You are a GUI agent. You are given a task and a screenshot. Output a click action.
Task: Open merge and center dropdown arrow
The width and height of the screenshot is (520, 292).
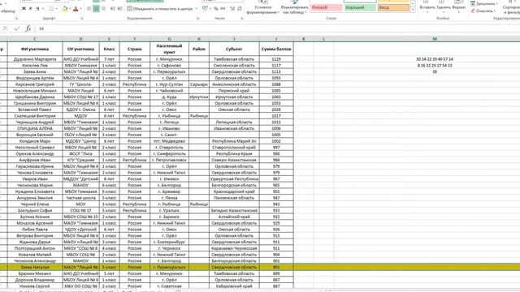click(x=197, y=9)
